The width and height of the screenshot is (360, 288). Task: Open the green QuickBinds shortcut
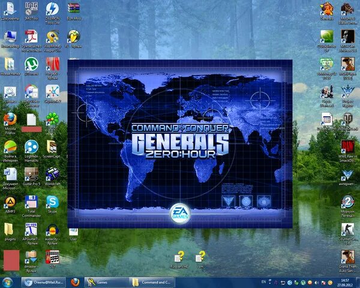tap(327, 37)
